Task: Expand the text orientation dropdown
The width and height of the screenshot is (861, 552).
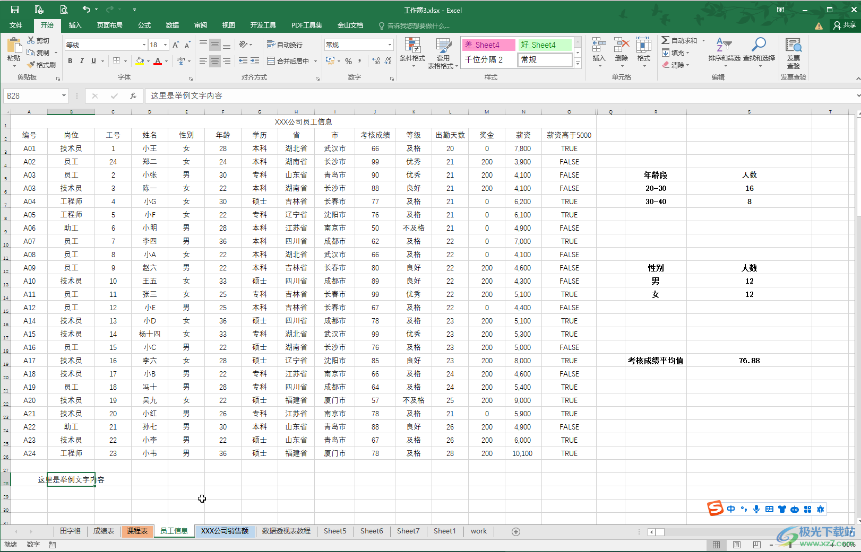Action: point(251,45)
